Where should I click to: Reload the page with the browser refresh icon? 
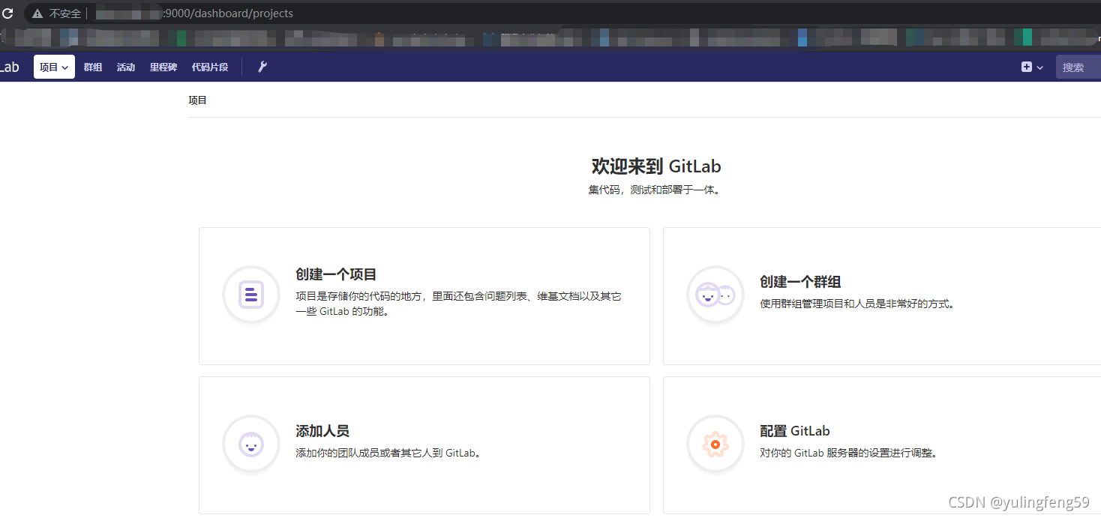pos(8,13)
